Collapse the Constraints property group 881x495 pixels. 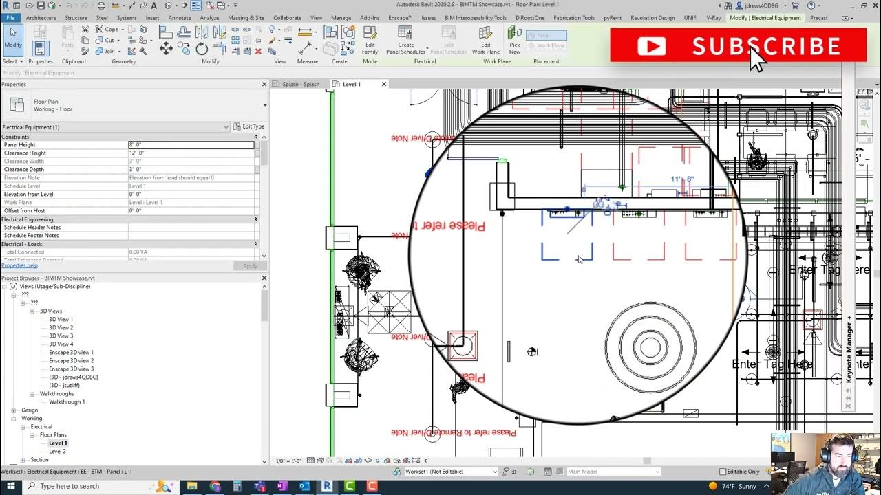tap(256, 137)
